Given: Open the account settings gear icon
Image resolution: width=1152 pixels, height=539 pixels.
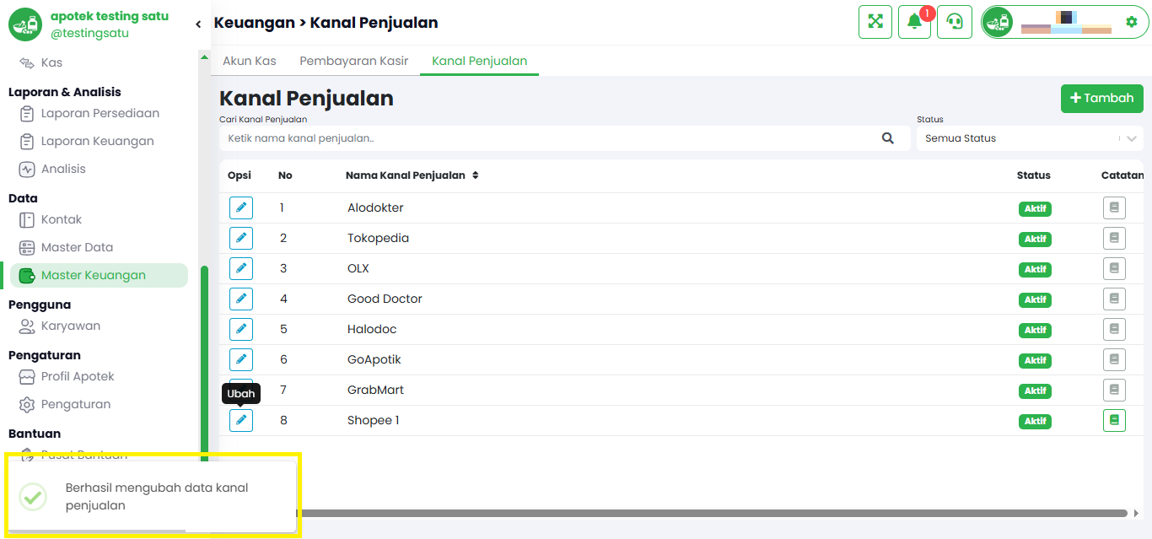Looking at the screenshot, I should point(1132,22).
